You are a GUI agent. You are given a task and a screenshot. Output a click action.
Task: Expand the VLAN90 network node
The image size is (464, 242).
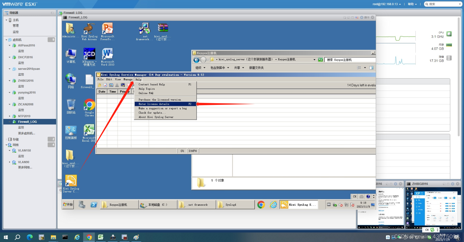pyautogui.click(x=10, y=162)
